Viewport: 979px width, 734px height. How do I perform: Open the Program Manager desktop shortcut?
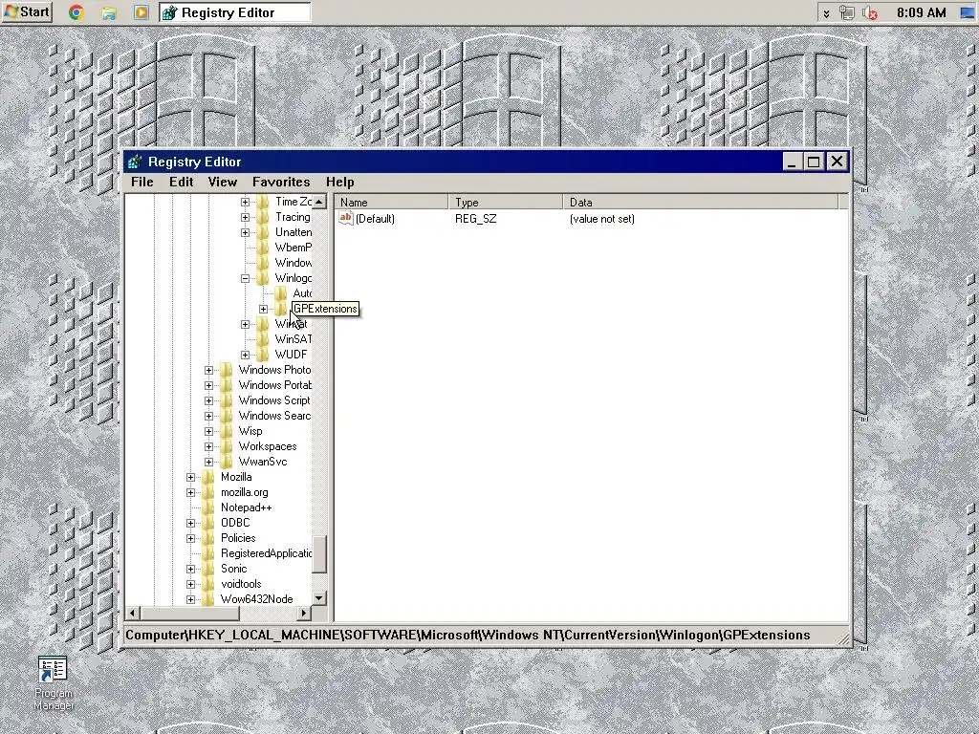tap(54, 683)
